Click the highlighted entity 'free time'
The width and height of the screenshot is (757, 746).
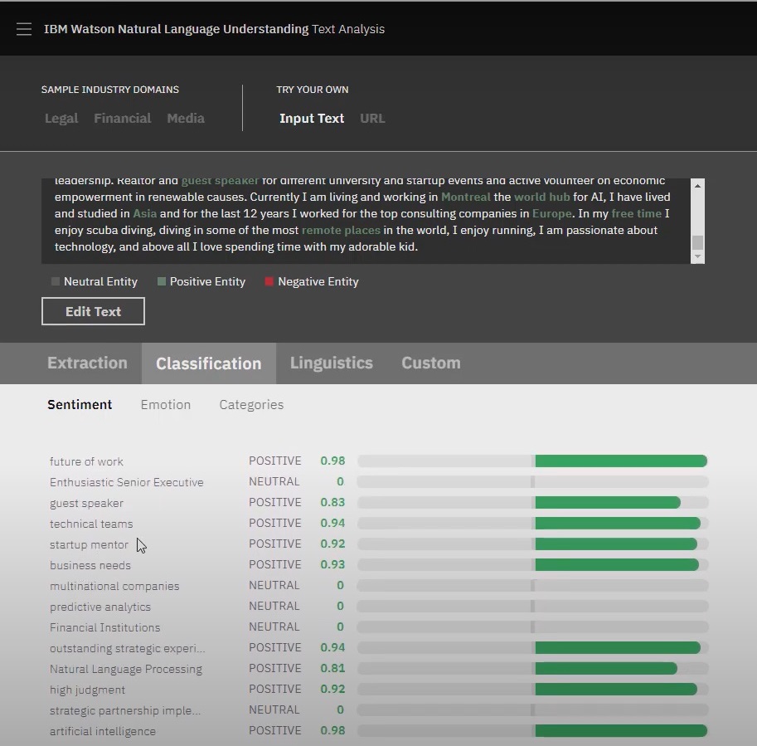(x=636, y=213)
